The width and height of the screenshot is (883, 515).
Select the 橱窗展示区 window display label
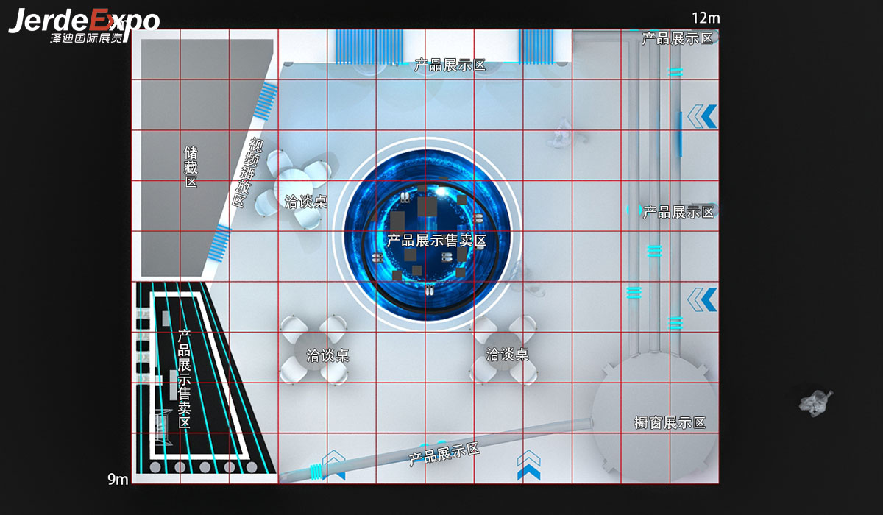[x=670, y=423]
